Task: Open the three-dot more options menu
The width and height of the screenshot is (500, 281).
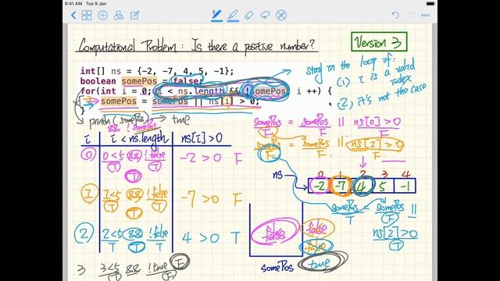Action: pyautogui.click(x=425, y=15)
